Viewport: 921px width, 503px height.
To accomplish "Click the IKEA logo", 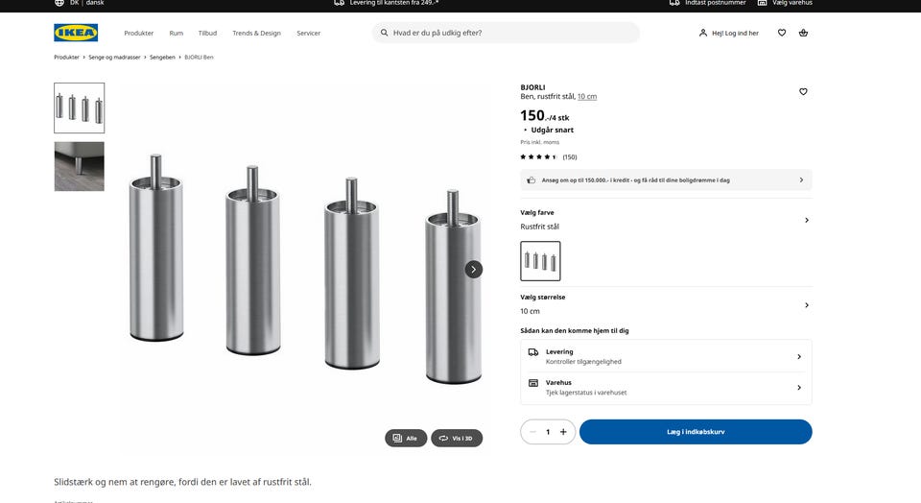I will [x=76, y=33].
